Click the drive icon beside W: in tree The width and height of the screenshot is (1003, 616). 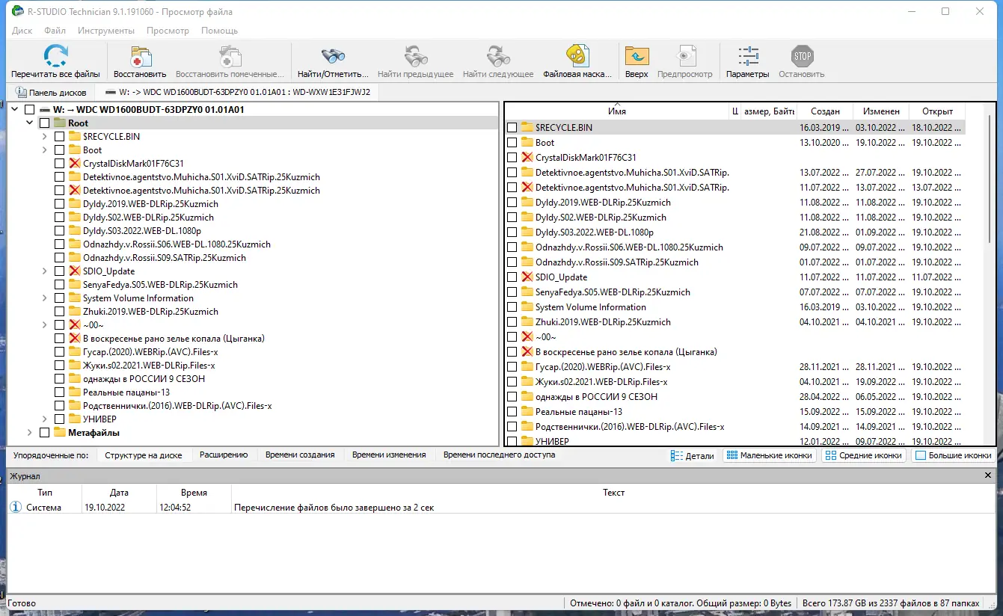tap(44, 110)
